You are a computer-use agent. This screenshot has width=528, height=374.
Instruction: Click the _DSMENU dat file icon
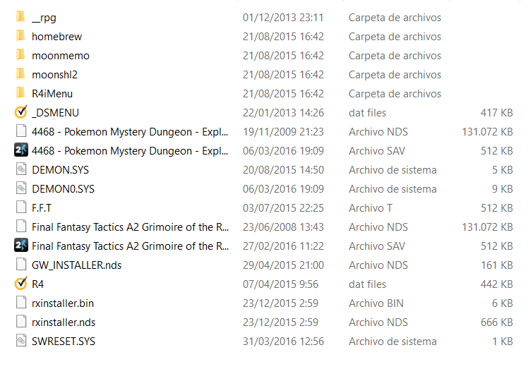pos(20,112)
